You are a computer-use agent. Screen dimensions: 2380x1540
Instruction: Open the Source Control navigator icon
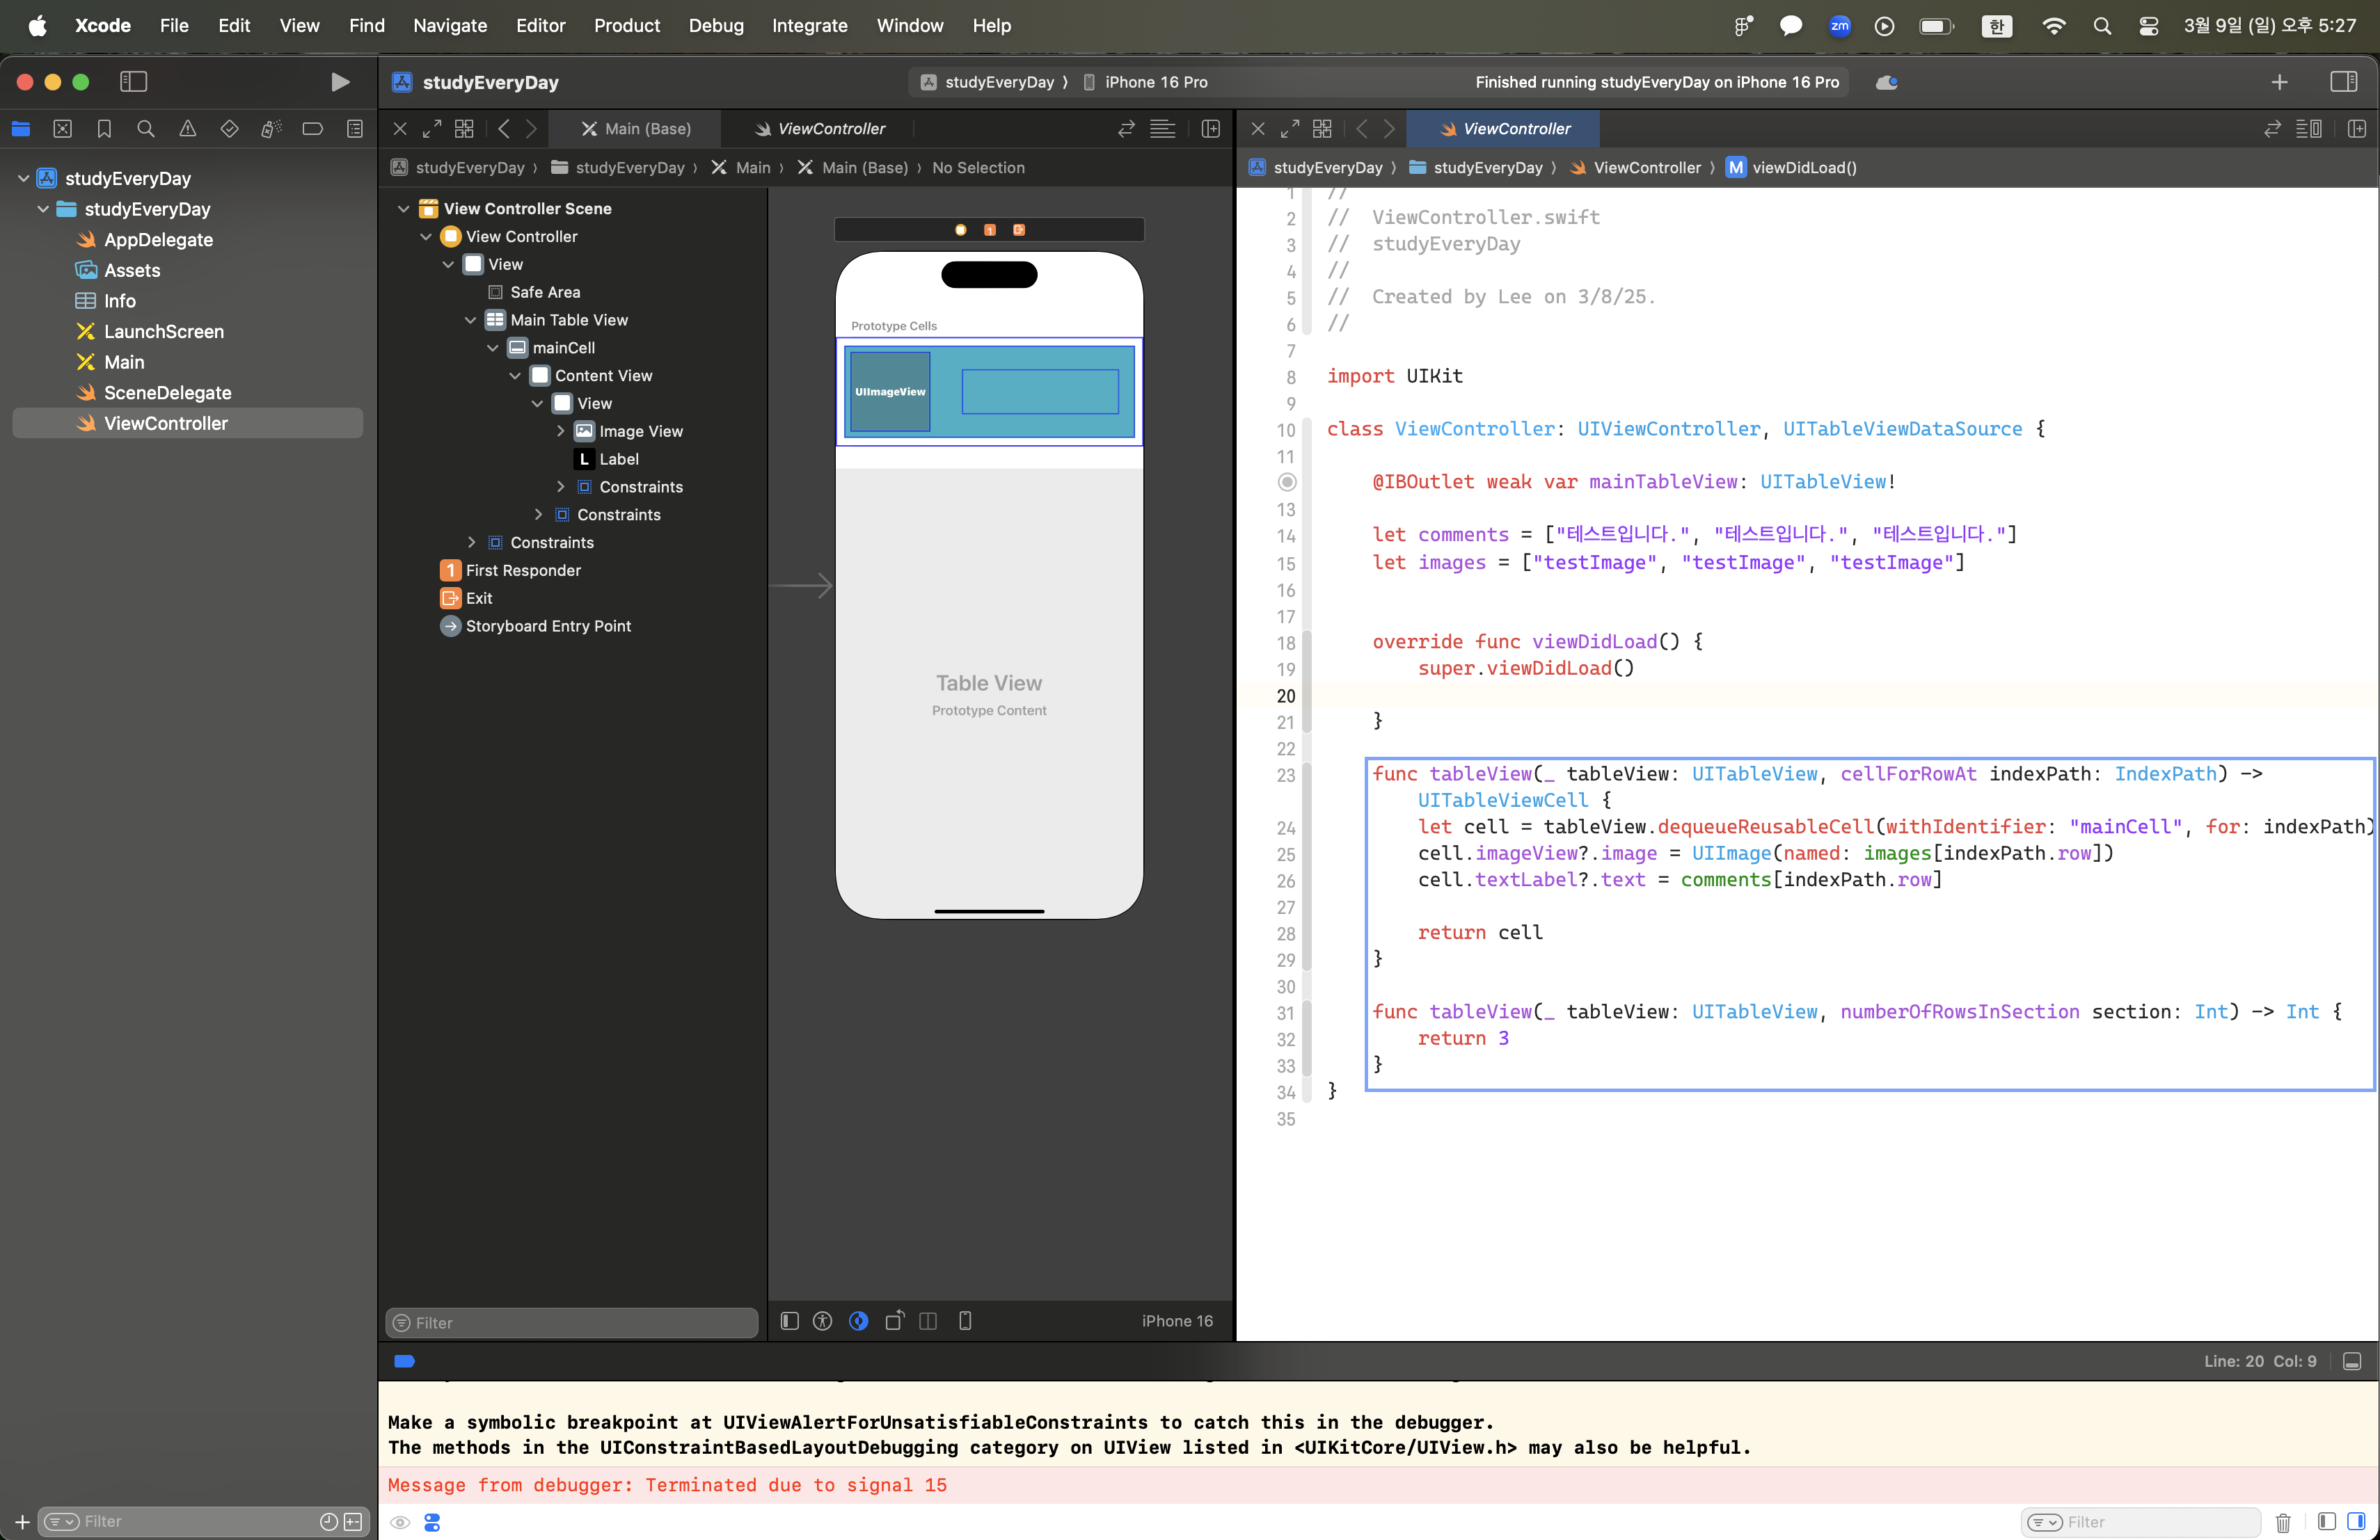(x=62, y=129)
